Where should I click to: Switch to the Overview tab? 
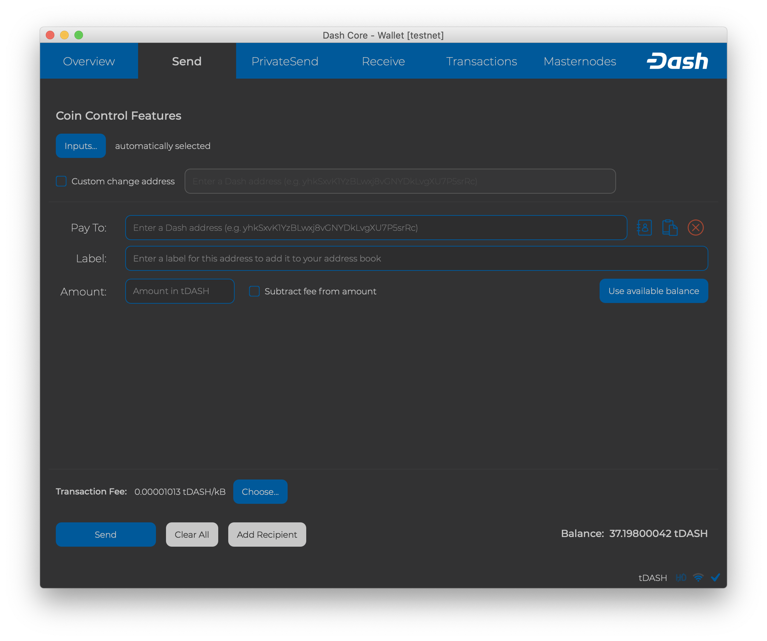[89, 61]
